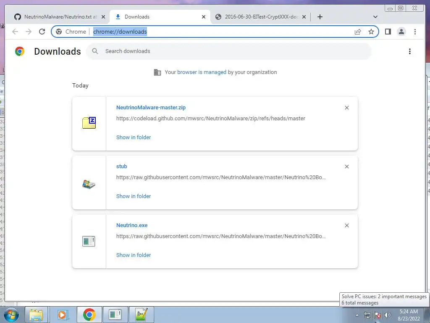The height and width of the screenshot is (323, 430).
Task: Switch to the 2016-06-30-EITest-CryptXXX tab
Action: point(260,17)
